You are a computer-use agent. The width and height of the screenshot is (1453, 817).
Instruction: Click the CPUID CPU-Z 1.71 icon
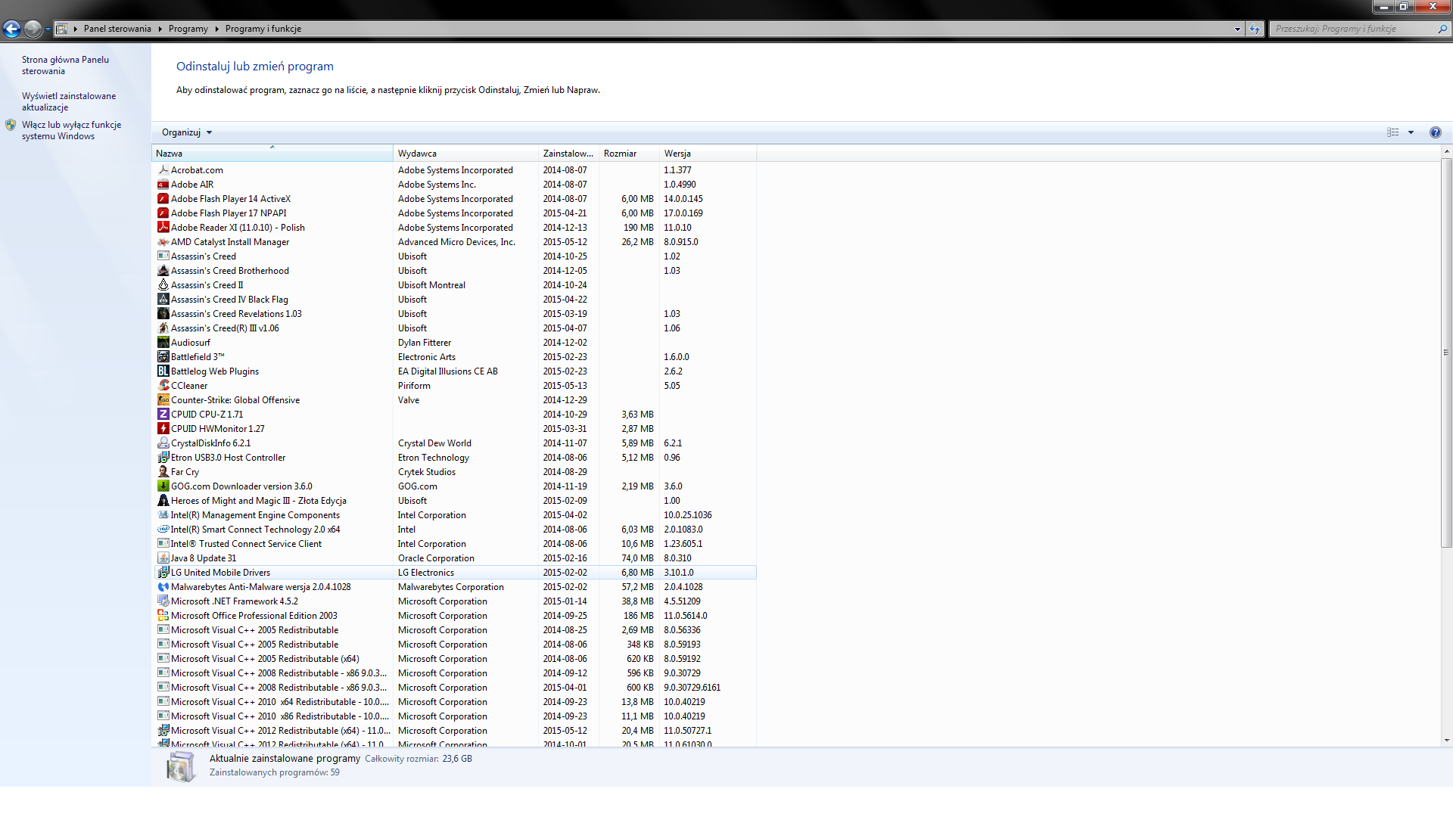(x=163, y=415)
